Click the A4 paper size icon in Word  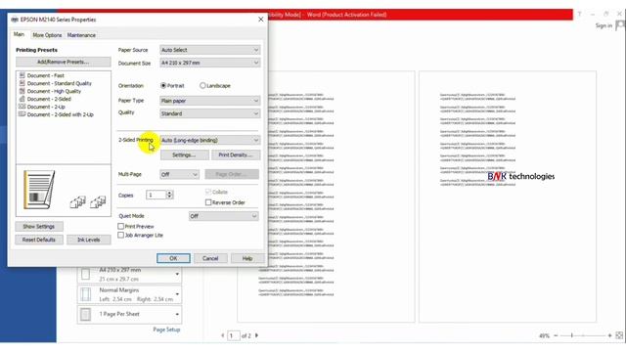[85, 274]
